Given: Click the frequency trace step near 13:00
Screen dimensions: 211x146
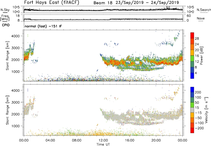Looking at the screenshot, I should pyautogui.click(x=110, y=19).
